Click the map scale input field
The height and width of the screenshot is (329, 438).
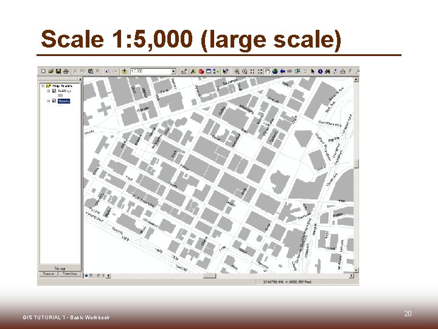click(x=151, y=72)
